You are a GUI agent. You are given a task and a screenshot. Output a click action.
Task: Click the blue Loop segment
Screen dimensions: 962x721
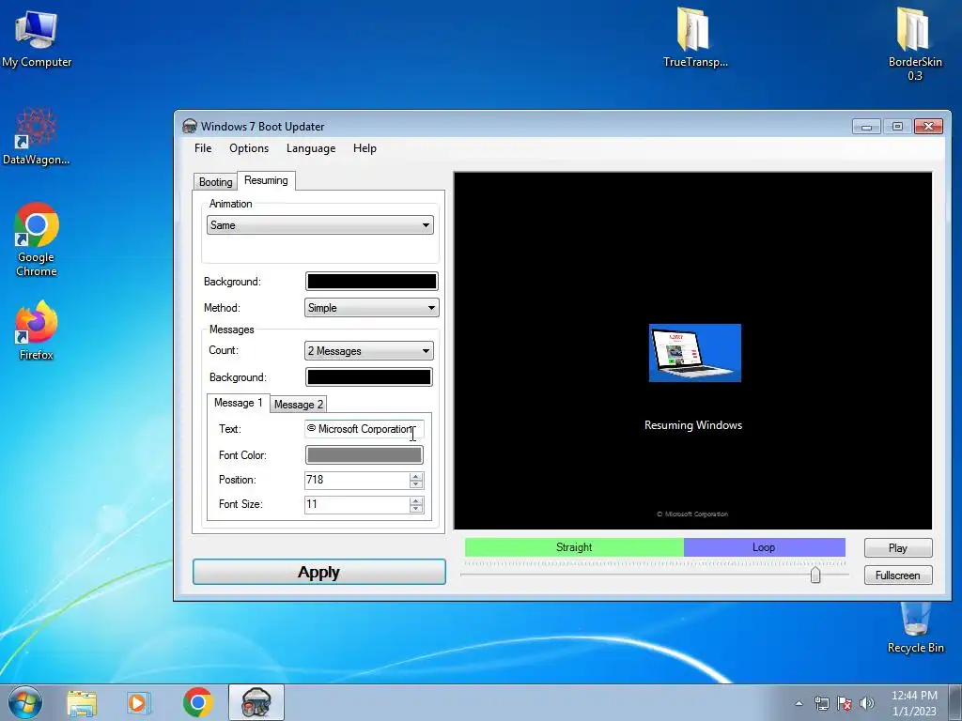[765, 547]
